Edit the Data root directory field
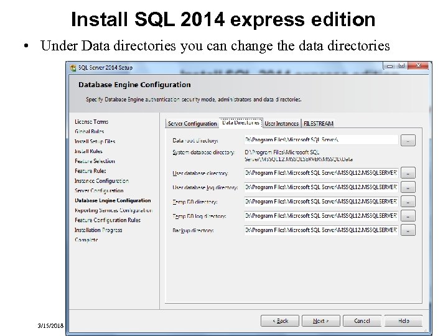The width and height of the screenshot is (448, 336). (x=321, y=140)
